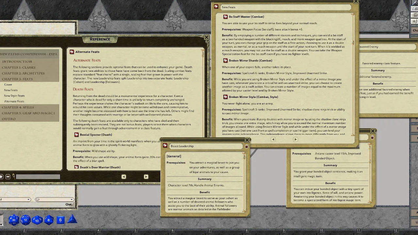Viewport: 418px width, 235px height.
Task: Open Alternate Feats page in index
Action: [14, 101]
